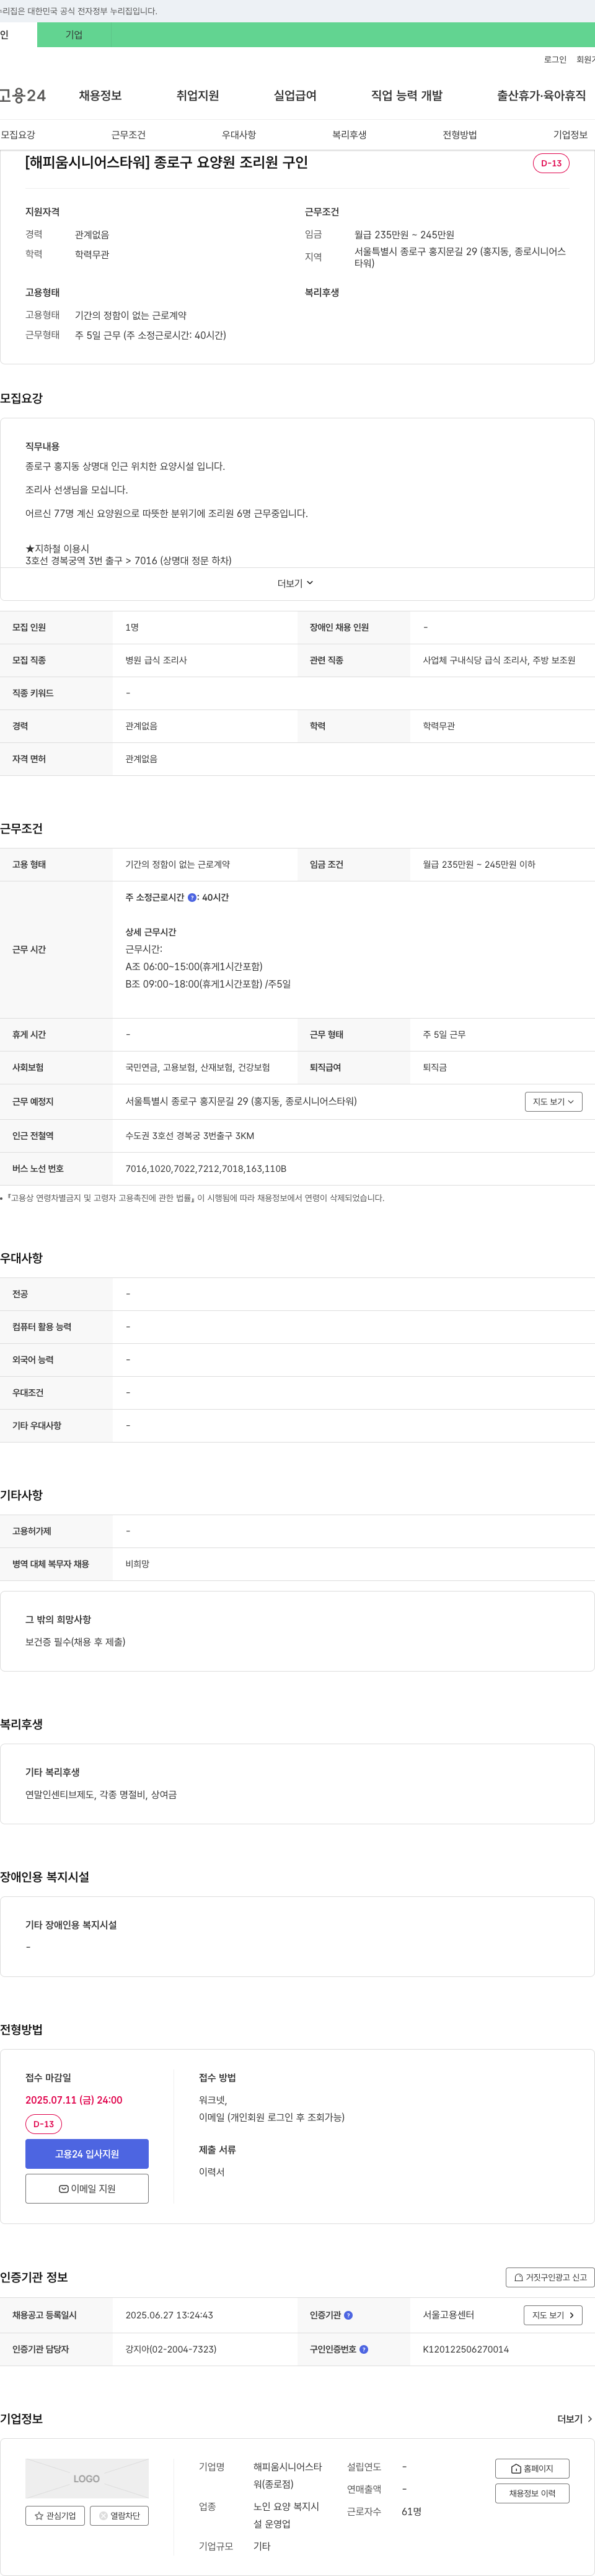595x2576 pixels.
Task: Click the 수도권 3호선 경복궁 3번출구 3KM text
Action: point(190,1135)
